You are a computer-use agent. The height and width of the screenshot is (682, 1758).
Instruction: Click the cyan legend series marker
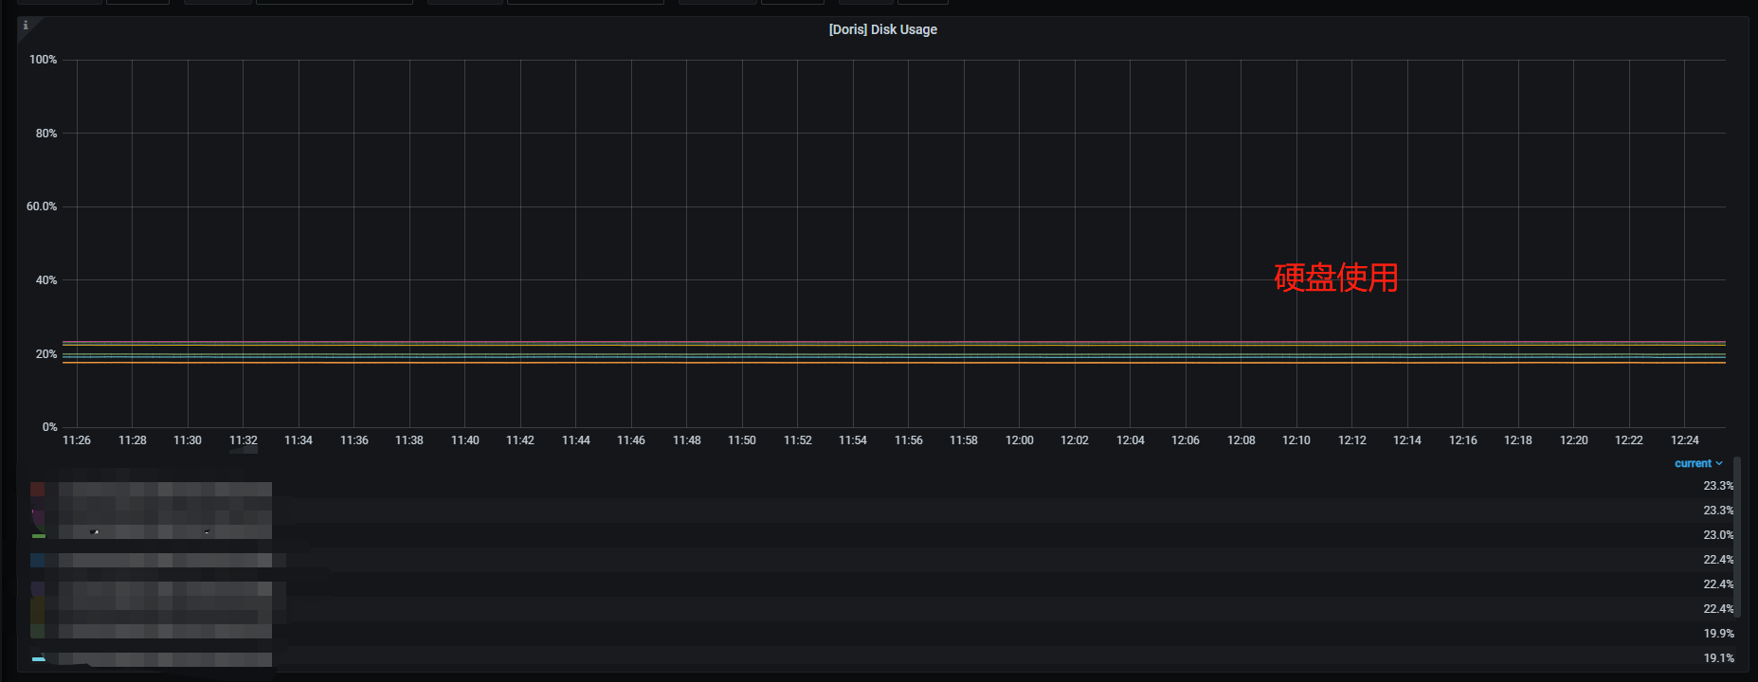38,658
